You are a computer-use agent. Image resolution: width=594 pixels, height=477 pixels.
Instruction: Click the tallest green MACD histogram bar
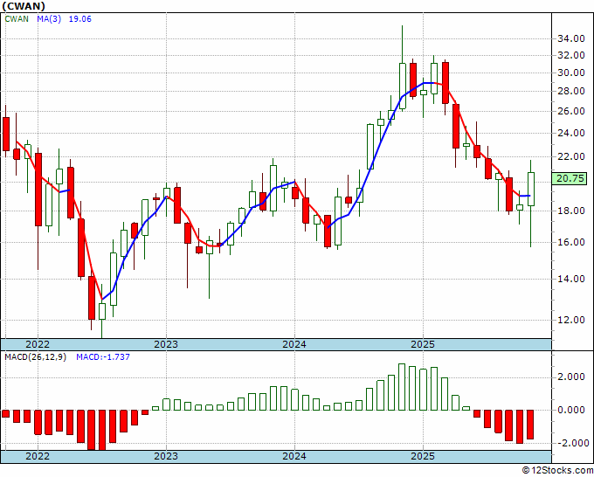402,387
